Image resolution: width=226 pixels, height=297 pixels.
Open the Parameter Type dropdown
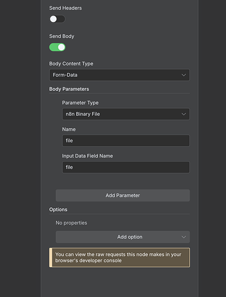click(x=126, y=114)
